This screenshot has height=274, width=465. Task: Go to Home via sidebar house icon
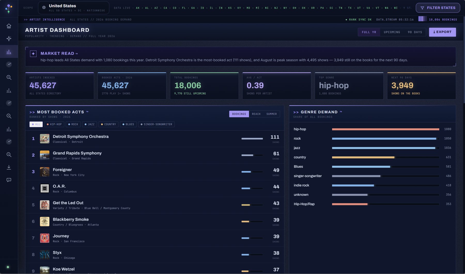coord(9,26)
